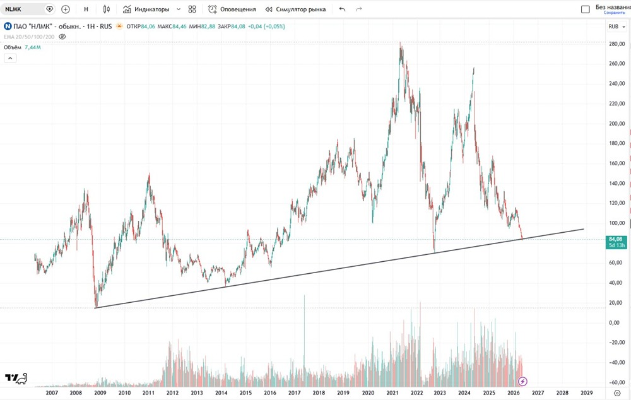
Task: Click the ЗАКР 84,08 close value
Action: point(232,26)
